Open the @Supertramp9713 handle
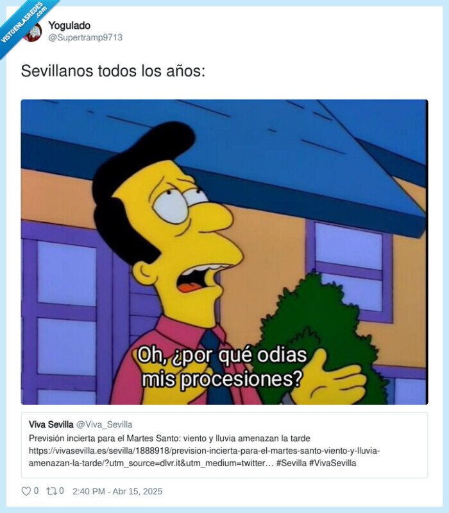 pos(85,37)
